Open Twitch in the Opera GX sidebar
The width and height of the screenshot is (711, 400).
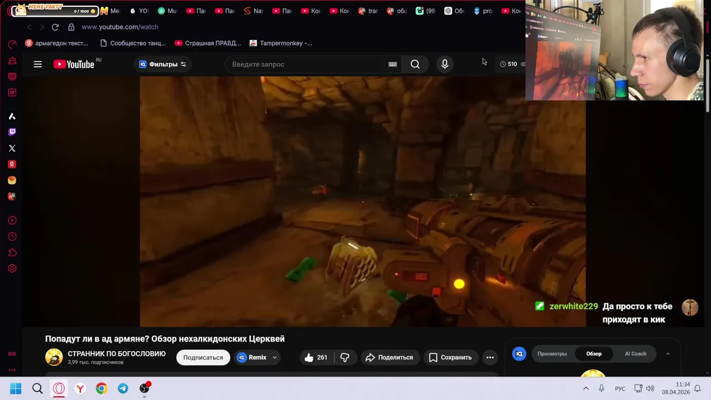(12, 132)
